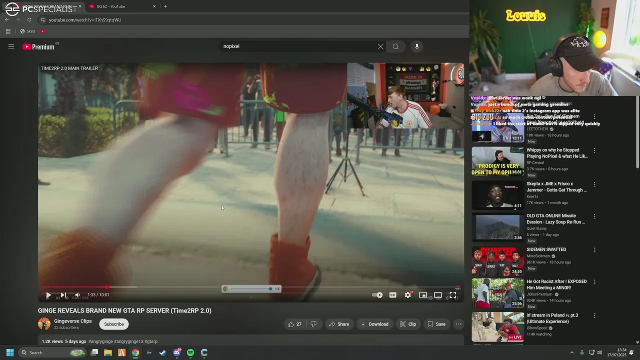Viewport: 640px width, 360px height.
Task: Open more actions ellipsis under video
Action: [458, 324]
